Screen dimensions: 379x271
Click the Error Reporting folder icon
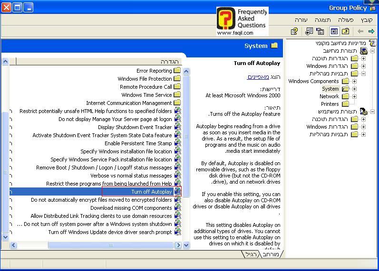tap(177, 71)
